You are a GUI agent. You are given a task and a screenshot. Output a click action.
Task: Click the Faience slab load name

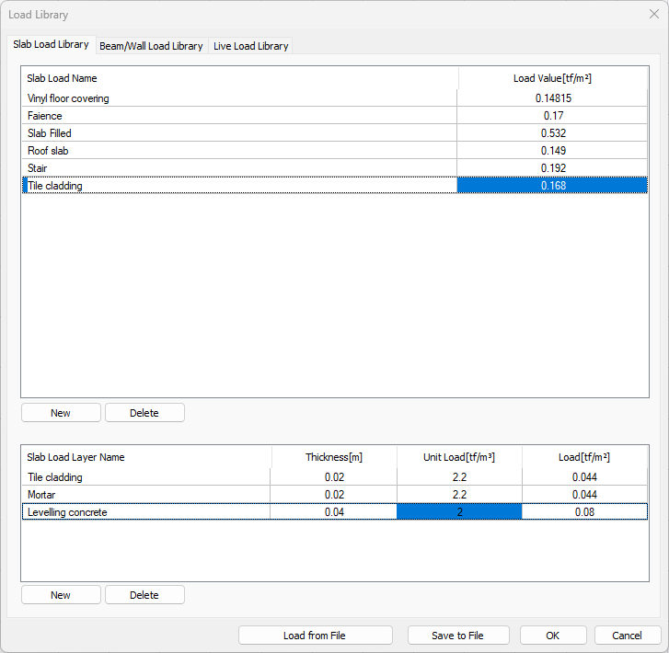point(45,116)
